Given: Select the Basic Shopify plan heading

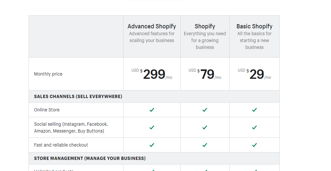Looking at the screenshot, I should pyautogui.click(x=254, y=26).
